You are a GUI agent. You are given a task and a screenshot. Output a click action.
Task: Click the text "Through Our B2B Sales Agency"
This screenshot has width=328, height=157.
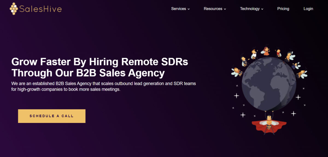[x=88, y=73]
